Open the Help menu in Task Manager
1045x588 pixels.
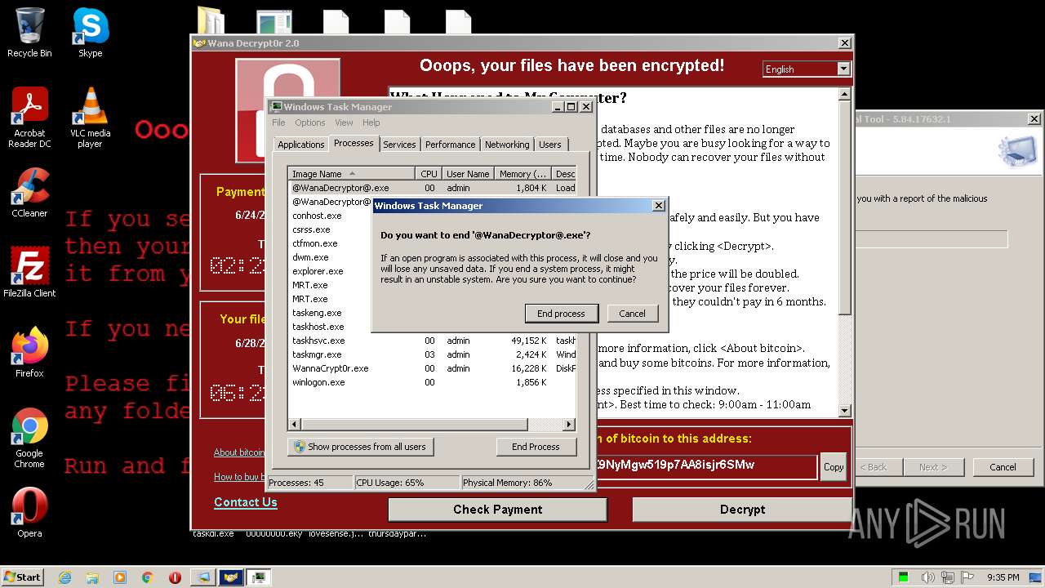click(371, 122)
